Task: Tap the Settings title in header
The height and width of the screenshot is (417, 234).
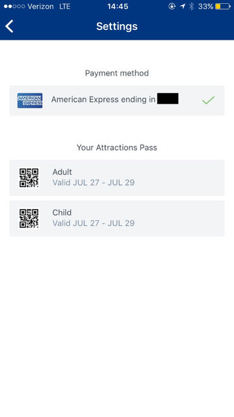Action: [117, 26]
